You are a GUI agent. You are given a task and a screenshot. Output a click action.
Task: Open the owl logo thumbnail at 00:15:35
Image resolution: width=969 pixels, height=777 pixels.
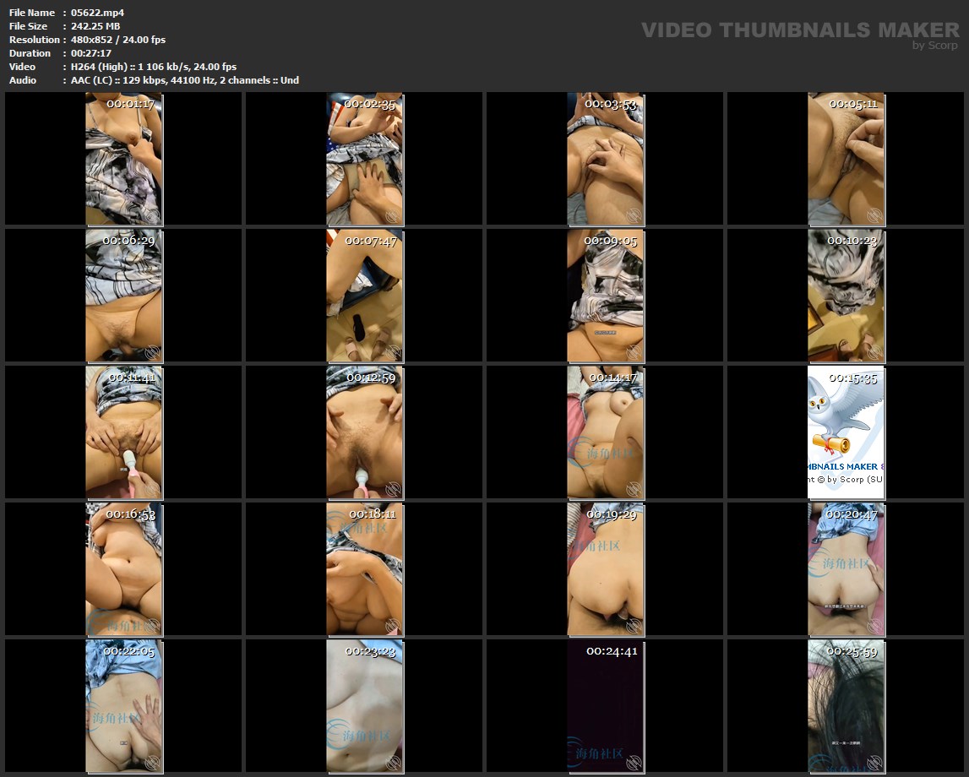click(847, 432)
